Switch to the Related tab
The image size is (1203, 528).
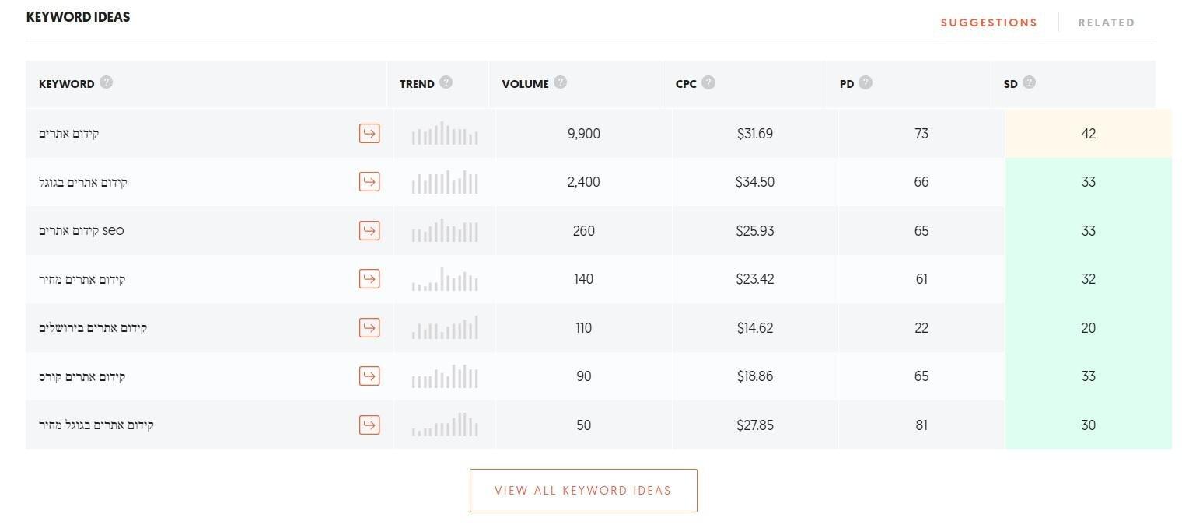pyautogui.click(x=1106, y=23)
